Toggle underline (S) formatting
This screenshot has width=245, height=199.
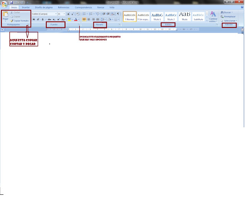coord(42,19)
